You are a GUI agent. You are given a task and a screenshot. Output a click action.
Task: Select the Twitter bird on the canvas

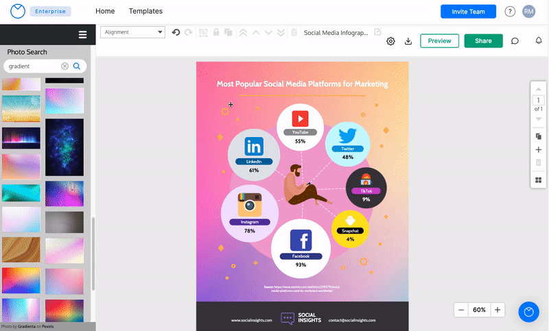(x=348, y=135)
